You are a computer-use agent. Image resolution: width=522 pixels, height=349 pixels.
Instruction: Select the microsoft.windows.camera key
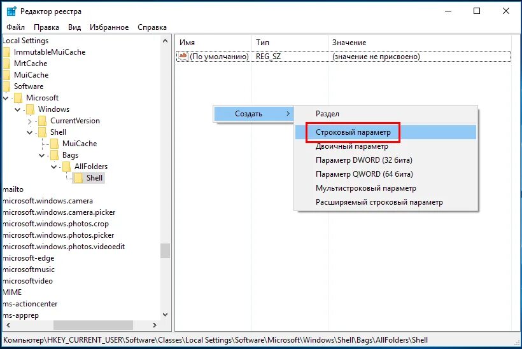pyautogui.click(x=48, y=201)
